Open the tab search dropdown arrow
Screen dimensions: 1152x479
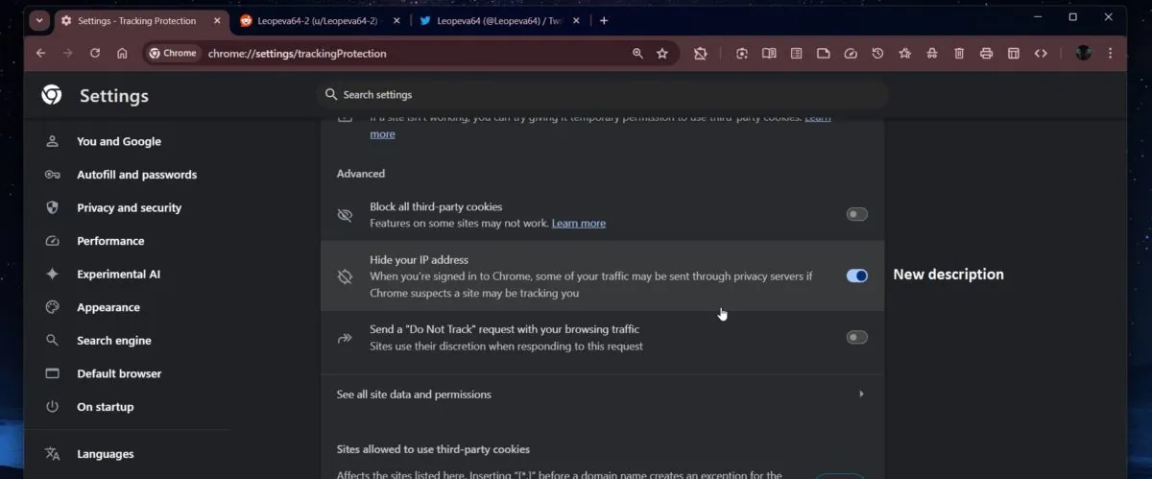39,20
